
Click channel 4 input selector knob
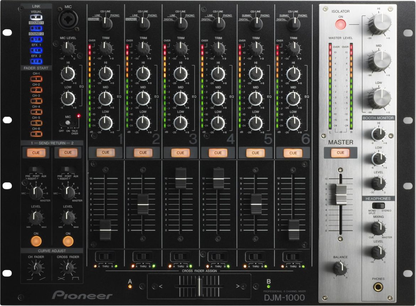tap(219, 24)
